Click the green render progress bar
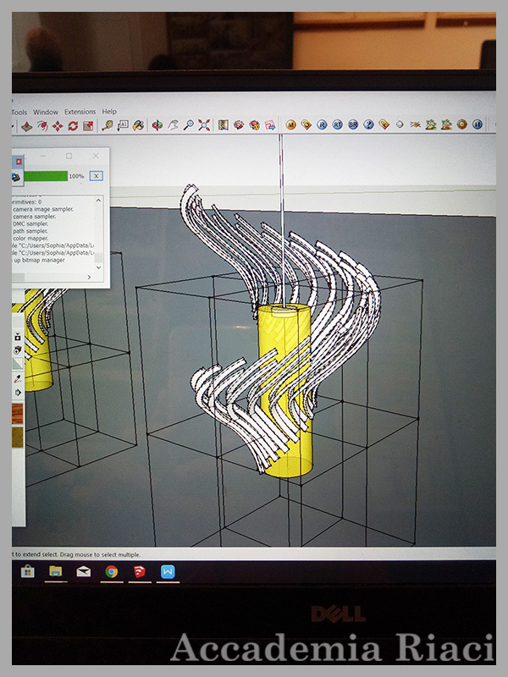This screenshot has width=508, height=677. (x=46, y=176)
